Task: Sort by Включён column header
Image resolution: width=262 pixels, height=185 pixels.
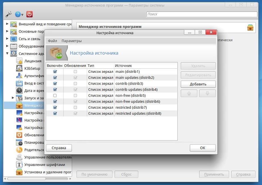Action: pyautogui.click(x=55, y=65)
